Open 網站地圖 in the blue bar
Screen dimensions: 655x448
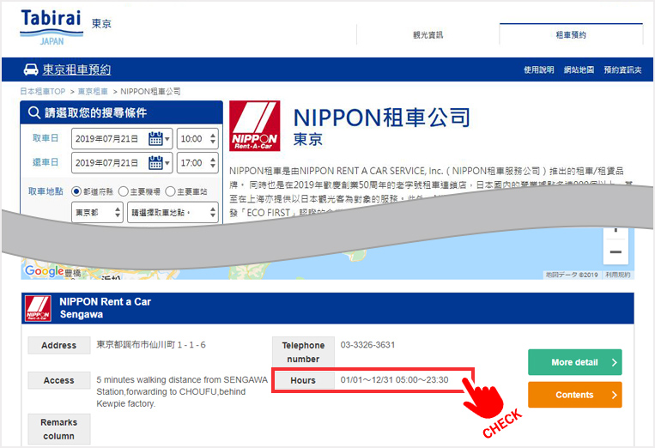pyautogui.click(x=579, y=70)
